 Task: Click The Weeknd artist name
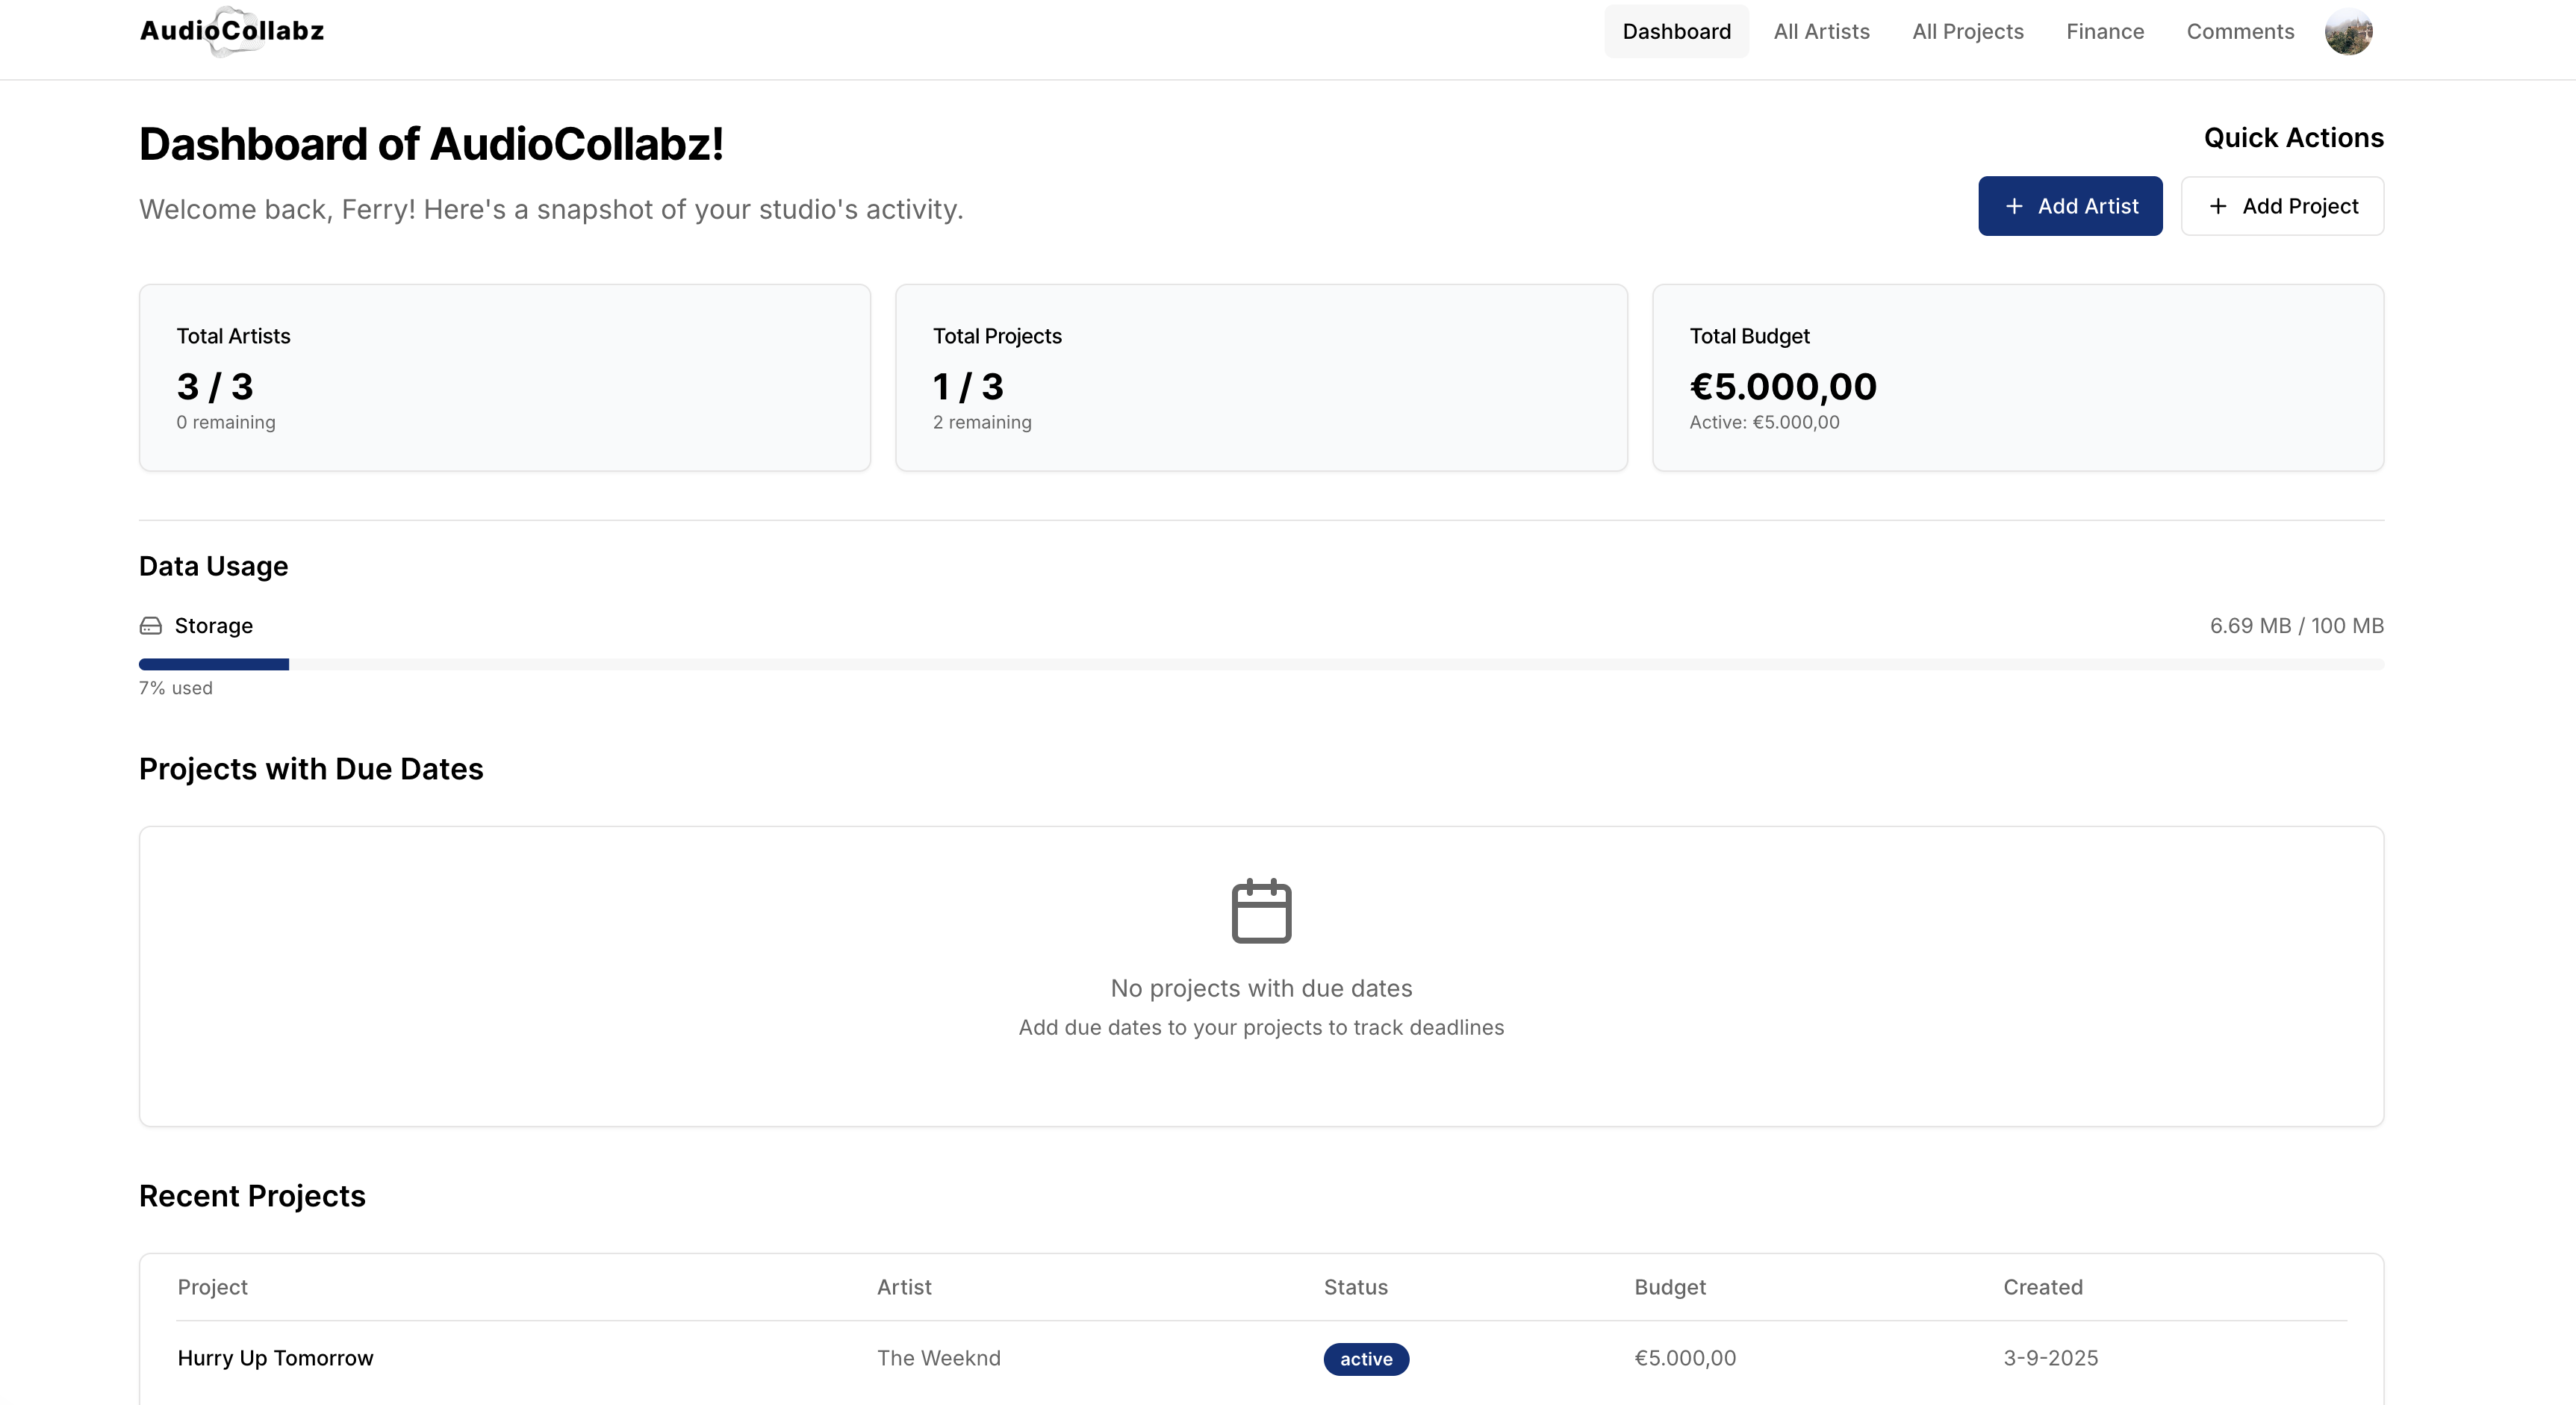coord(938,1358)
